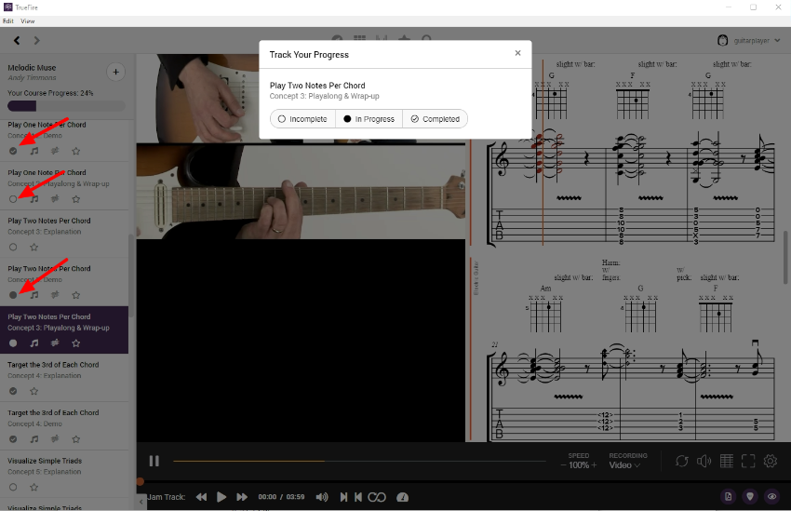Click the music note icon for Concept 4: Demo
Viewport: 791px width, 511px height.
(34, 439)
